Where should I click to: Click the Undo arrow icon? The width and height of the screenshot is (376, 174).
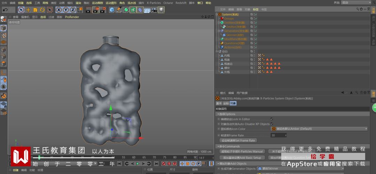tap(5, 10)
